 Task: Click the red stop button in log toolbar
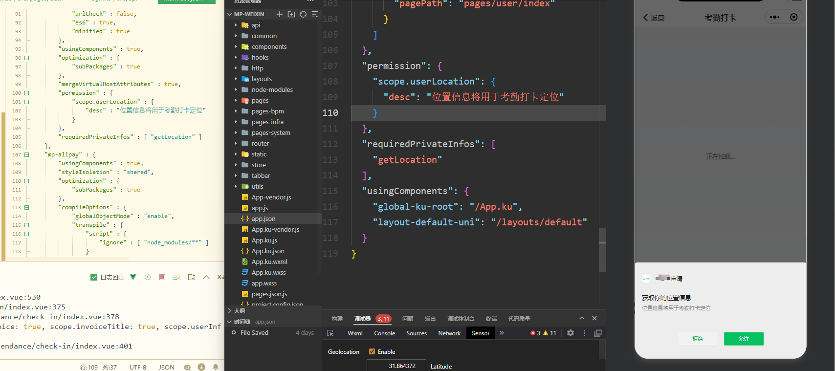tap(162, 277)
